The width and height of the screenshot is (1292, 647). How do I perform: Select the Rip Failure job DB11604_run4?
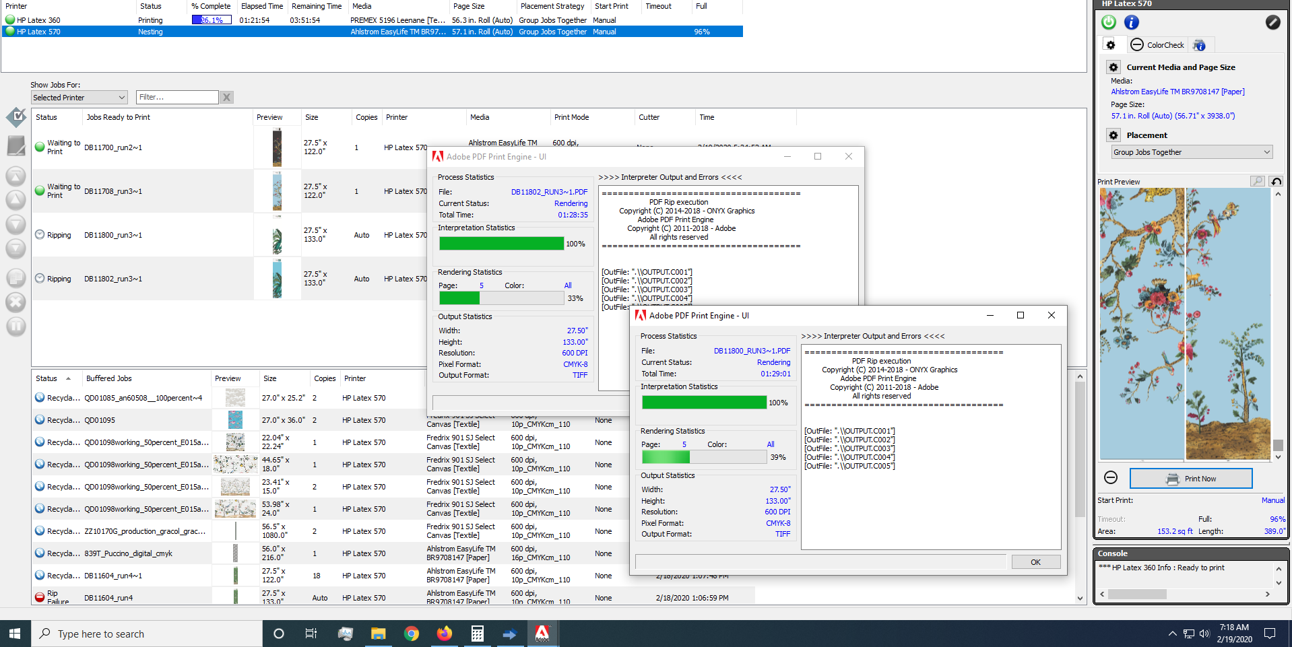click(108, 598)
